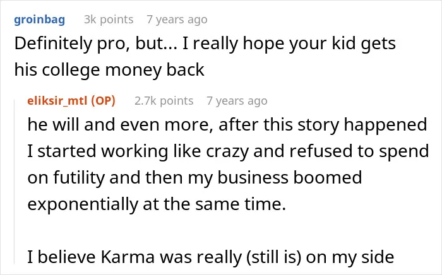Click the line 'I believe Karma was really'

click(210, 257)
